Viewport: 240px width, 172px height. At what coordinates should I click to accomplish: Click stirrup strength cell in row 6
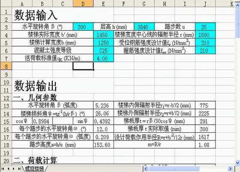pyautogui.click(x=205, y=50)
